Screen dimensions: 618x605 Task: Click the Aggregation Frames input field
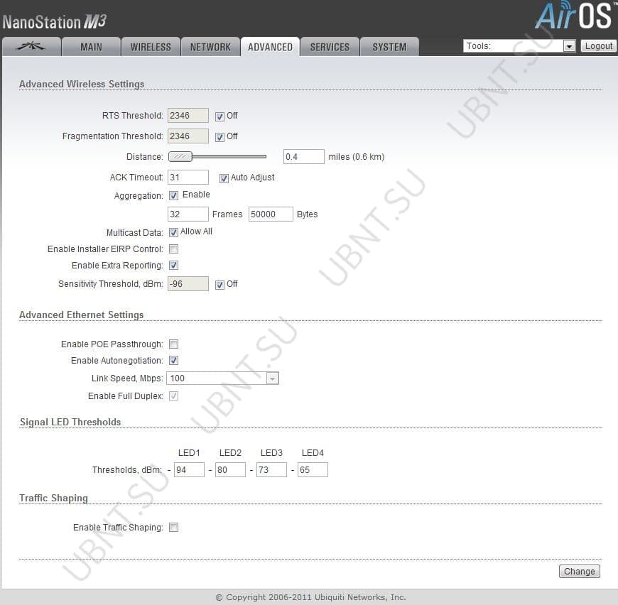188,214
